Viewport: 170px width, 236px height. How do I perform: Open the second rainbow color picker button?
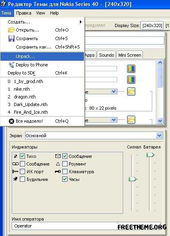(131, 80)
